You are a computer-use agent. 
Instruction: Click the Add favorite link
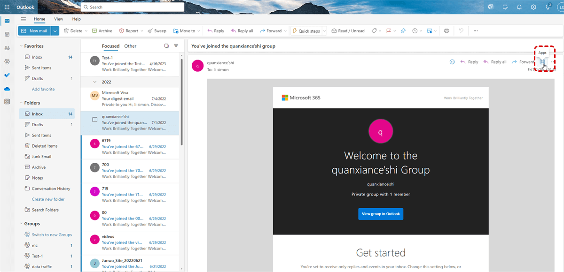pyautogui.click(x=43, y=89)
